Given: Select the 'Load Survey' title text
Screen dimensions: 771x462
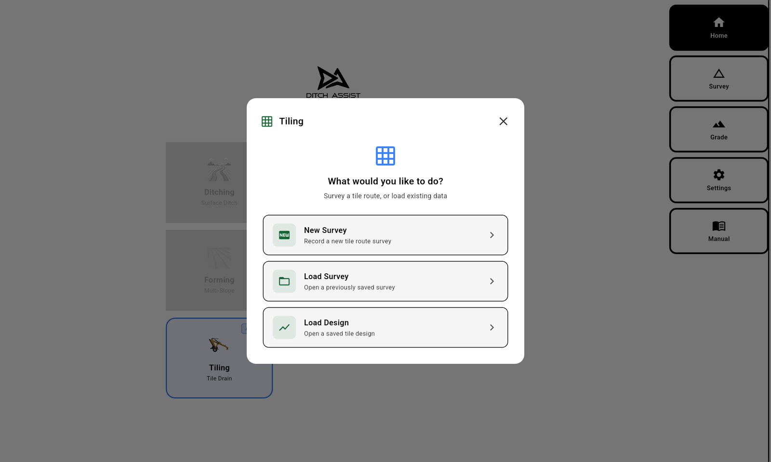Looking at the screenshot, I should coord(326,276).
